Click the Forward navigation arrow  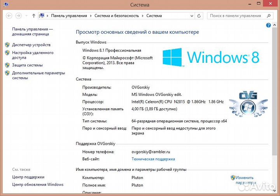[18, 16]
